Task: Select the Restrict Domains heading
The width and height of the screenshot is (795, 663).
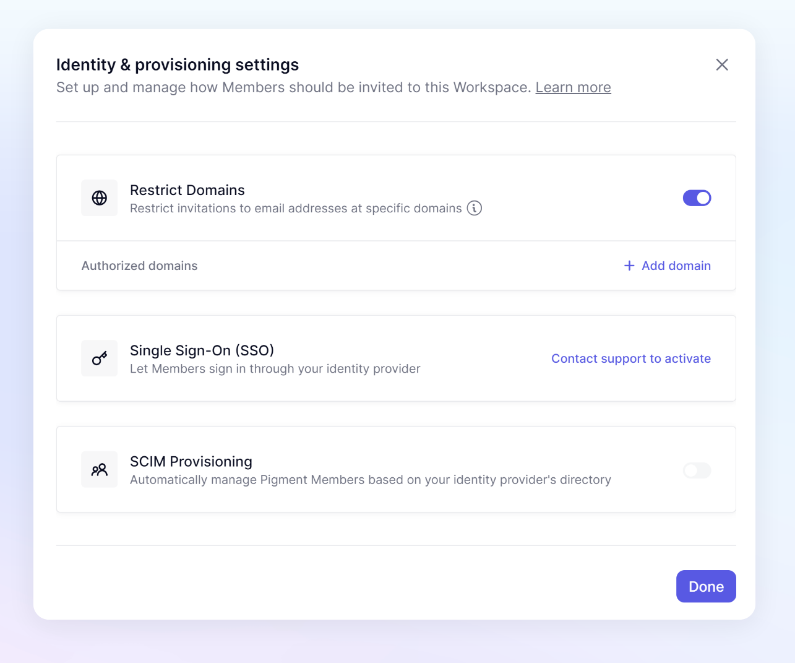Action: pos(187,190)
